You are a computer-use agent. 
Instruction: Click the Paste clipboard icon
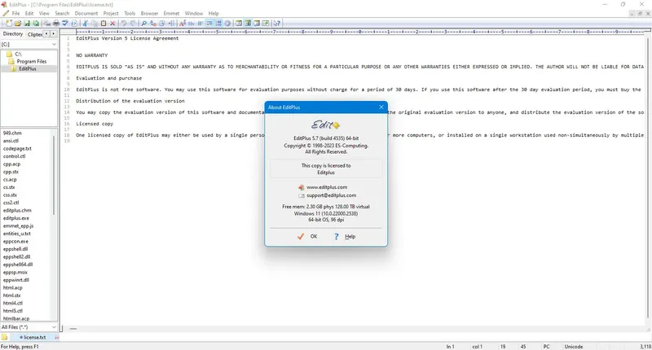[x=104, y=24]
